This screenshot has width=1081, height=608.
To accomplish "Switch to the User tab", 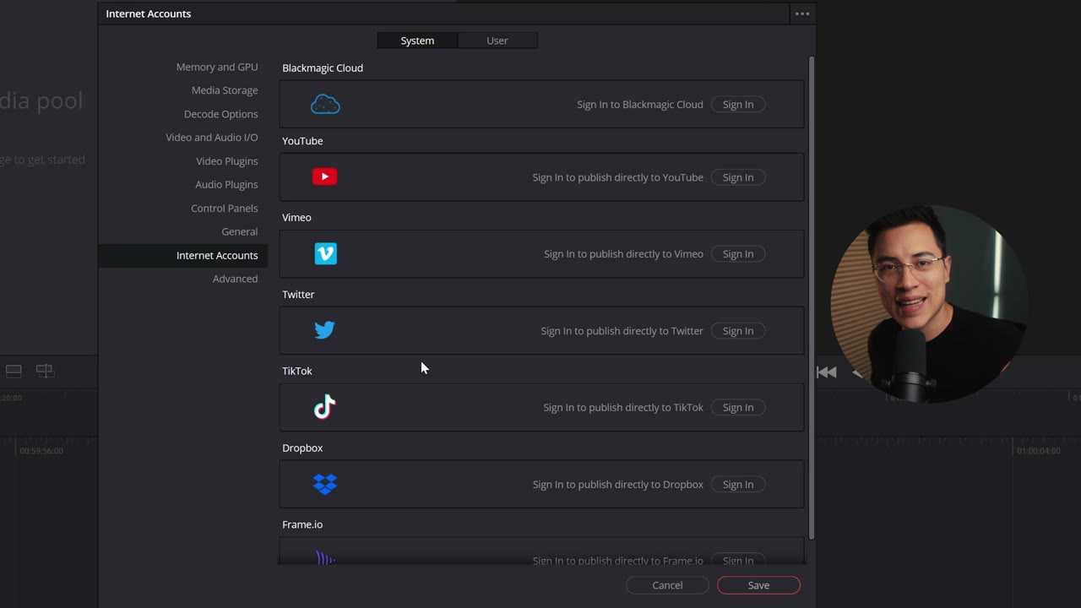I will tap(497, 41).
